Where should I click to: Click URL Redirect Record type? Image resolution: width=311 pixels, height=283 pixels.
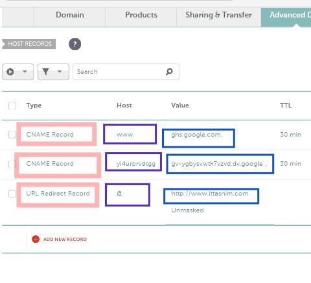[x=58, y=193]
